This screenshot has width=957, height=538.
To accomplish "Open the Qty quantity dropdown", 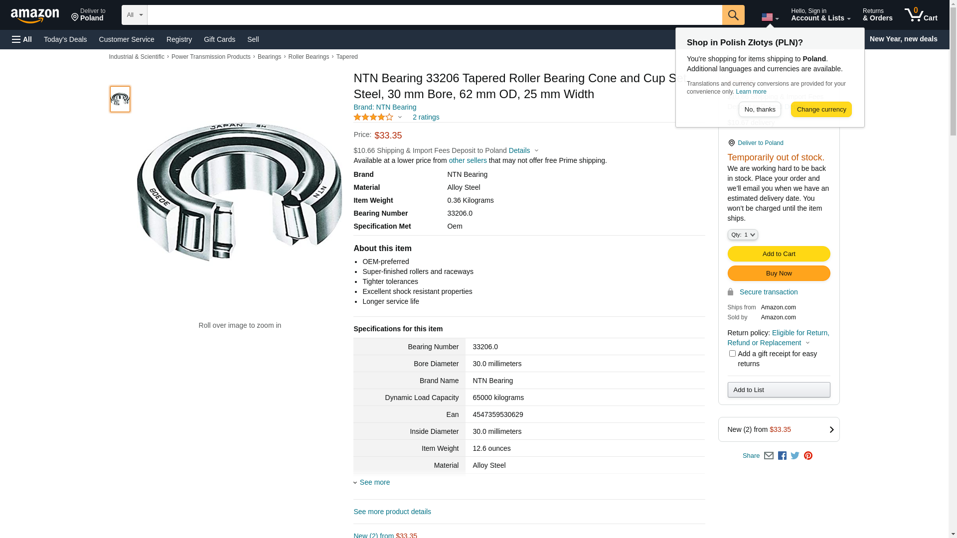I will [742, 235].
